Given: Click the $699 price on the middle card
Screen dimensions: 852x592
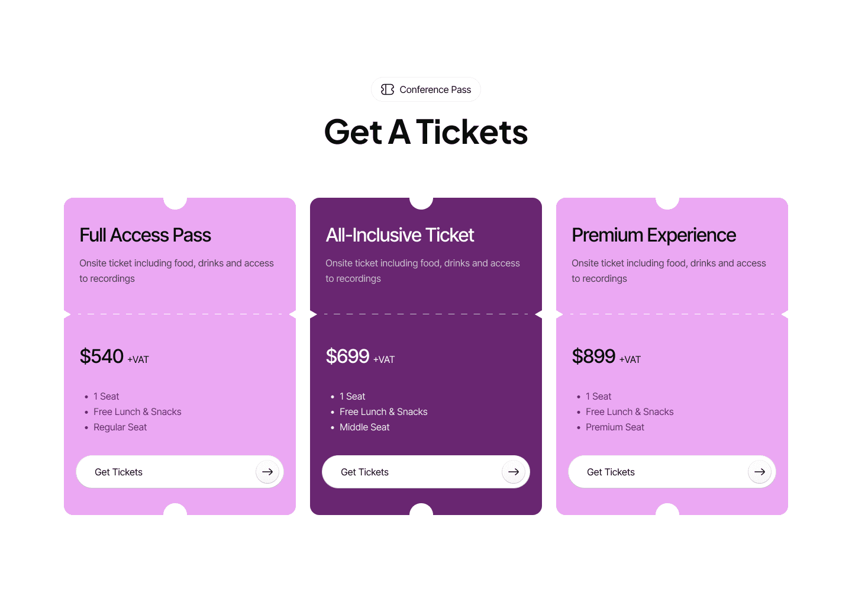Looking at the screenshot, I should [x=348, y=356].
